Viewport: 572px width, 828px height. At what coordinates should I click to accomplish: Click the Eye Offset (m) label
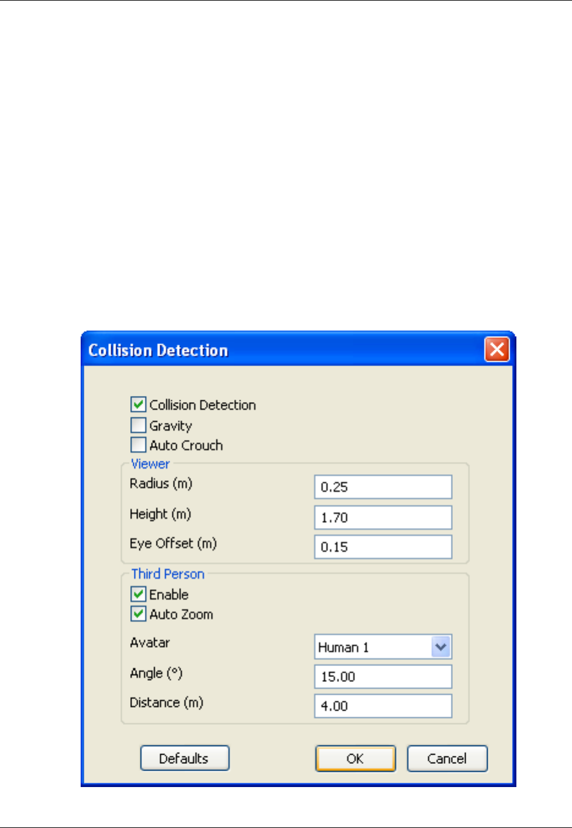coord(173,544)
